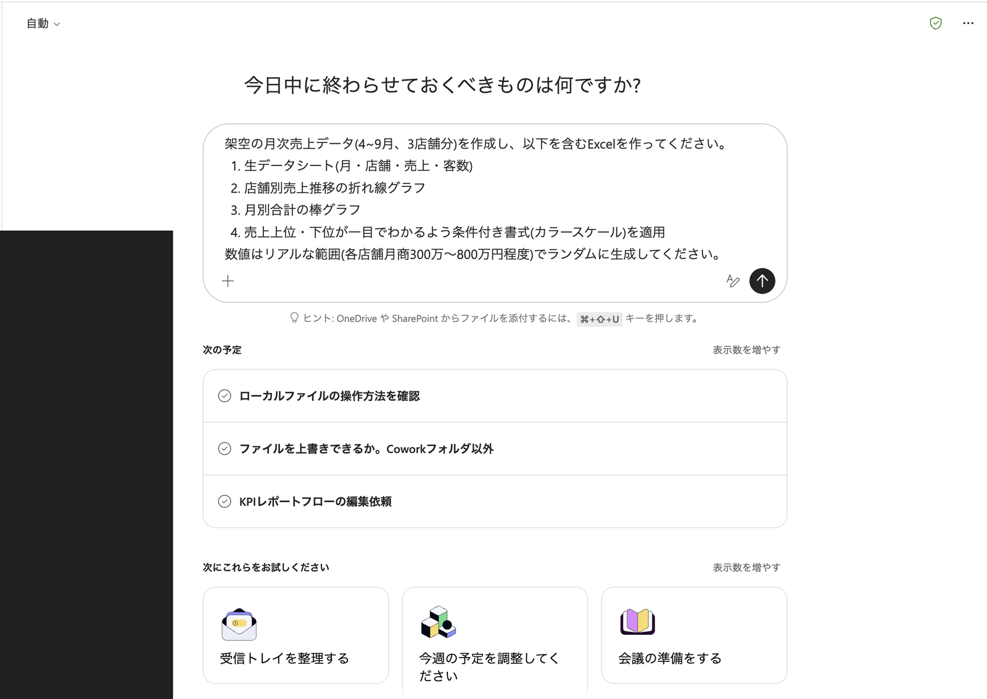
Task: Click prompt line 生データシート(月・店舗・売上・客数)
Action: (x=358, y=166)
